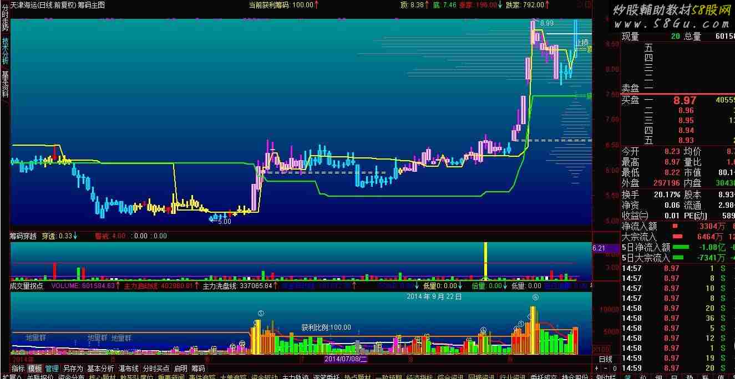The image size is (735, 379).
Task: Switch to 分时走势 vertical side tab
Action: 5,22
